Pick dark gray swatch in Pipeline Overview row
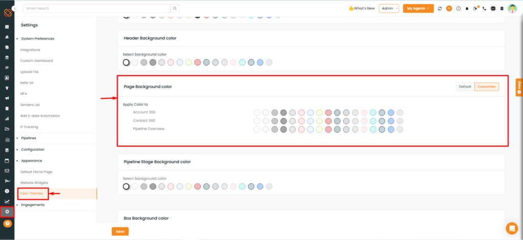The height and width of the screenshot is (240, 523). click(x=283, y=129)
